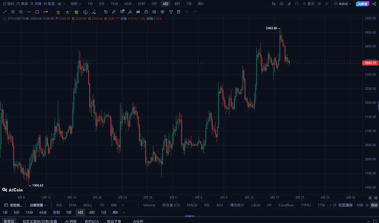Select the horizontal lines (Fibonacci) tool
The height and width of the screenshot is (223, 379).
pos(21,12)
